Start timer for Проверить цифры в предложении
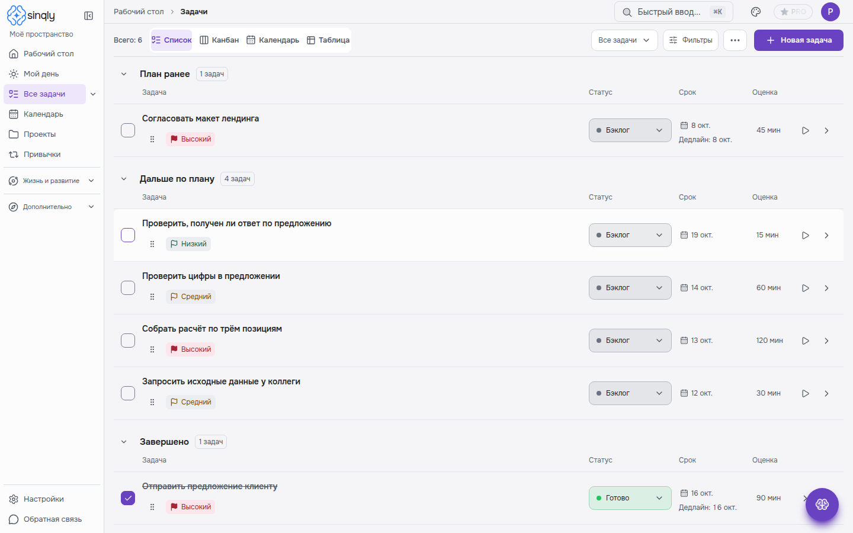The image size is (853, 533). tap(806, 288)
